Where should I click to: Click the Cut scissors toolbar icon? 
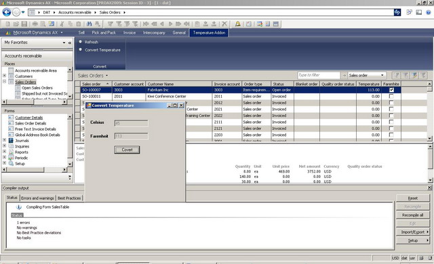coord(62,24)
